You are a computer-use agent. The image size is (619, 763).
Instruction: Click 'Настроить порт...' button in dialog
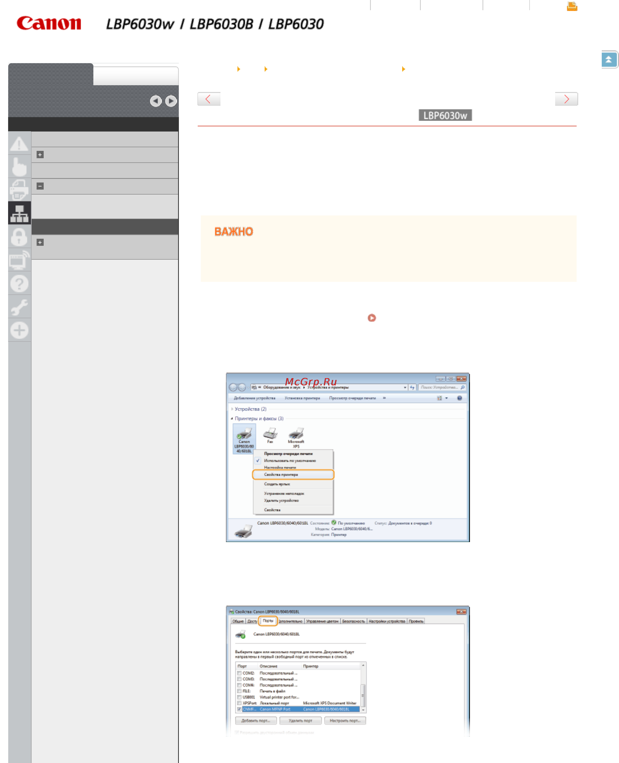coord(345,721)
